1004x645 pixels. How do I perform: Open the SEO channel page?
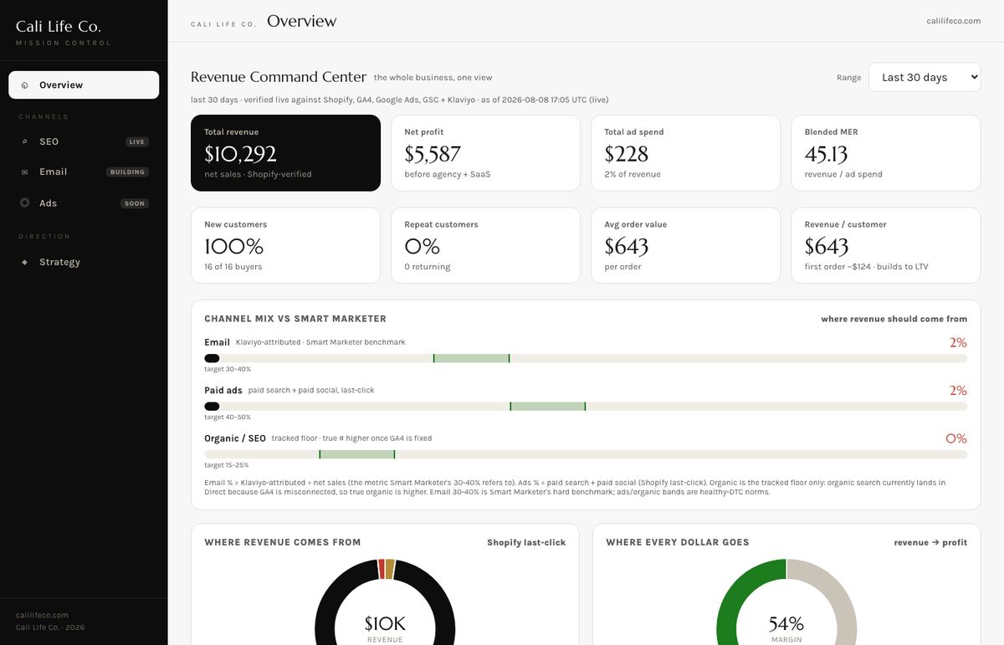click(84, 141)
